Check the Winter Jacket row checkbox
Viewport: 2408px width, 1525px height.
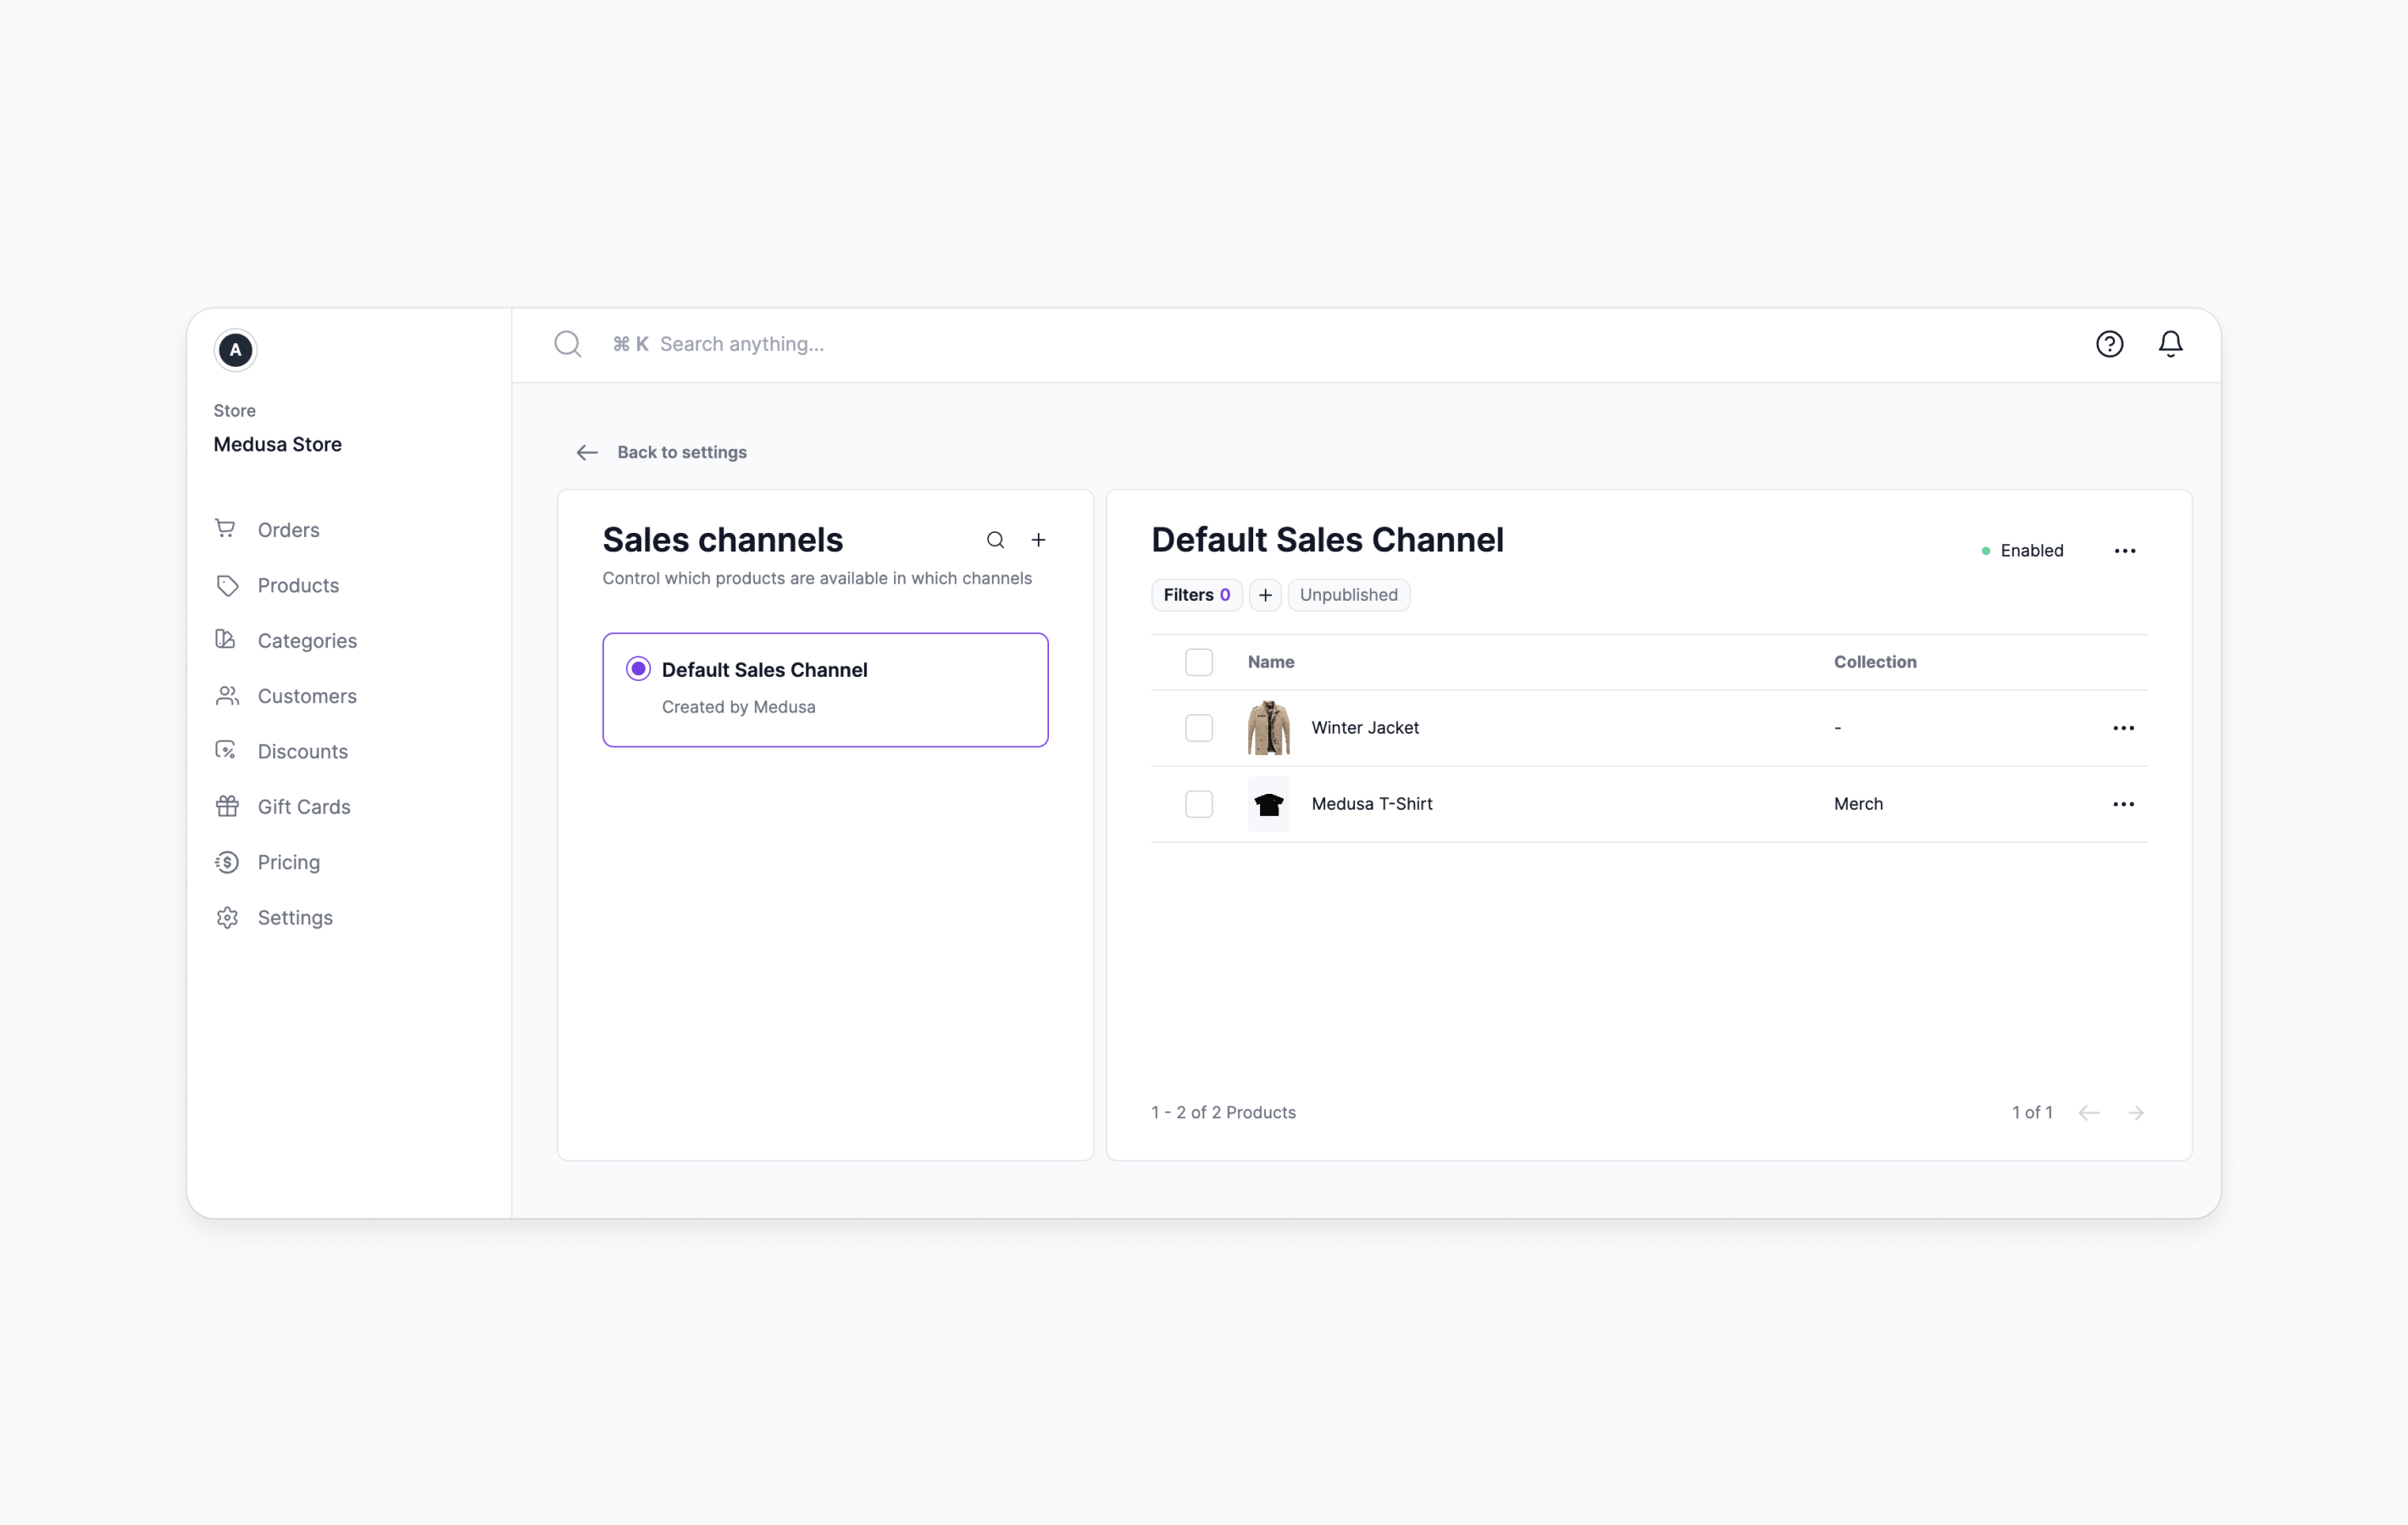coord(1198,728)
